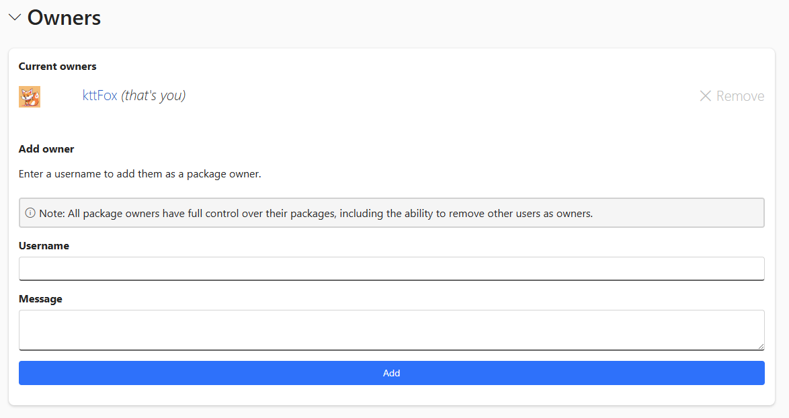Grab the Message box resize handle
Image resolution: width=789 pixels, height=418 pixels.
[x=761, y=346]
